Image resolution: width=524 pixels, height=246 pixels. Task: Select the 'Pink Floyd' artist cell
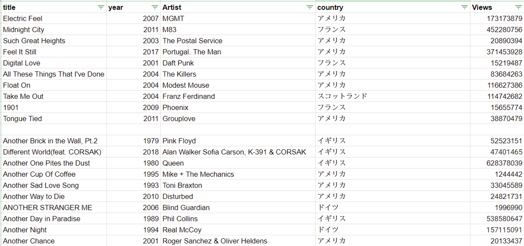238,141
